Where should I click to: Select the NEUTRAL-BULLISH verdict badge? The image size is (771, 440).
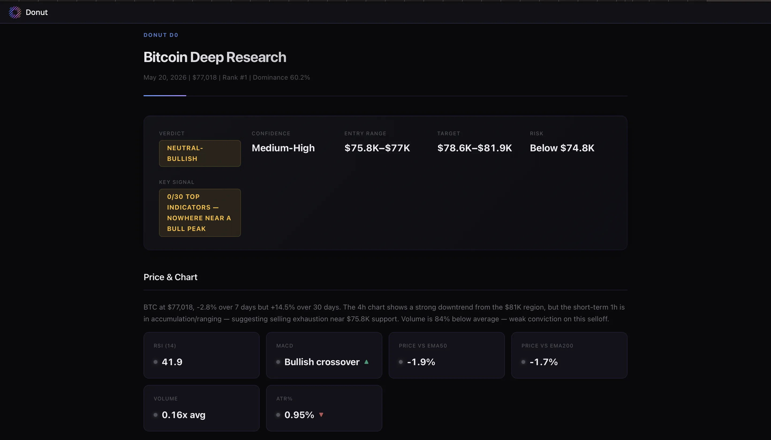(200, 153)
